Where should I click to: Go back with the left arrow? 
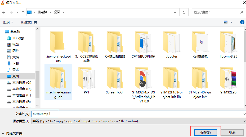4,12
